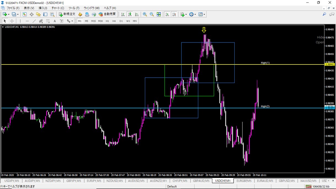
Task: Open the templates dropdown in toolbar
Action: tap(204, 14)
